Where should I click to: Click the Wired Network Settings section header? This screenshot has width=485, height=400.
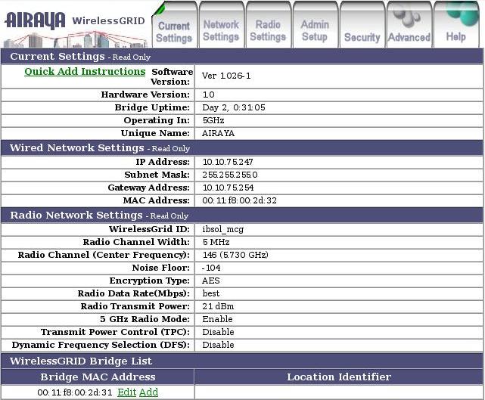click(242, 147)
